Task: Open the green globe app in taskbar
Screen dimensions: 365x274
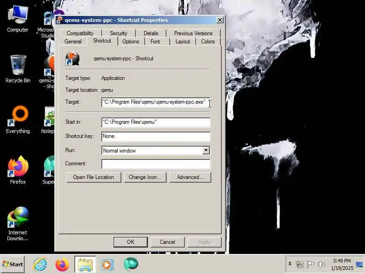Action: pos(131,264)
